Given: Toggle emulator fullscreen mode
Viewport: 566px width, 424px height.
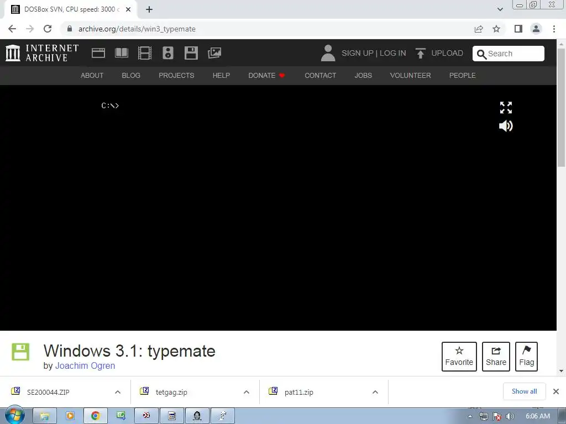Looking at the screenshot, I should tap(506, 108).
